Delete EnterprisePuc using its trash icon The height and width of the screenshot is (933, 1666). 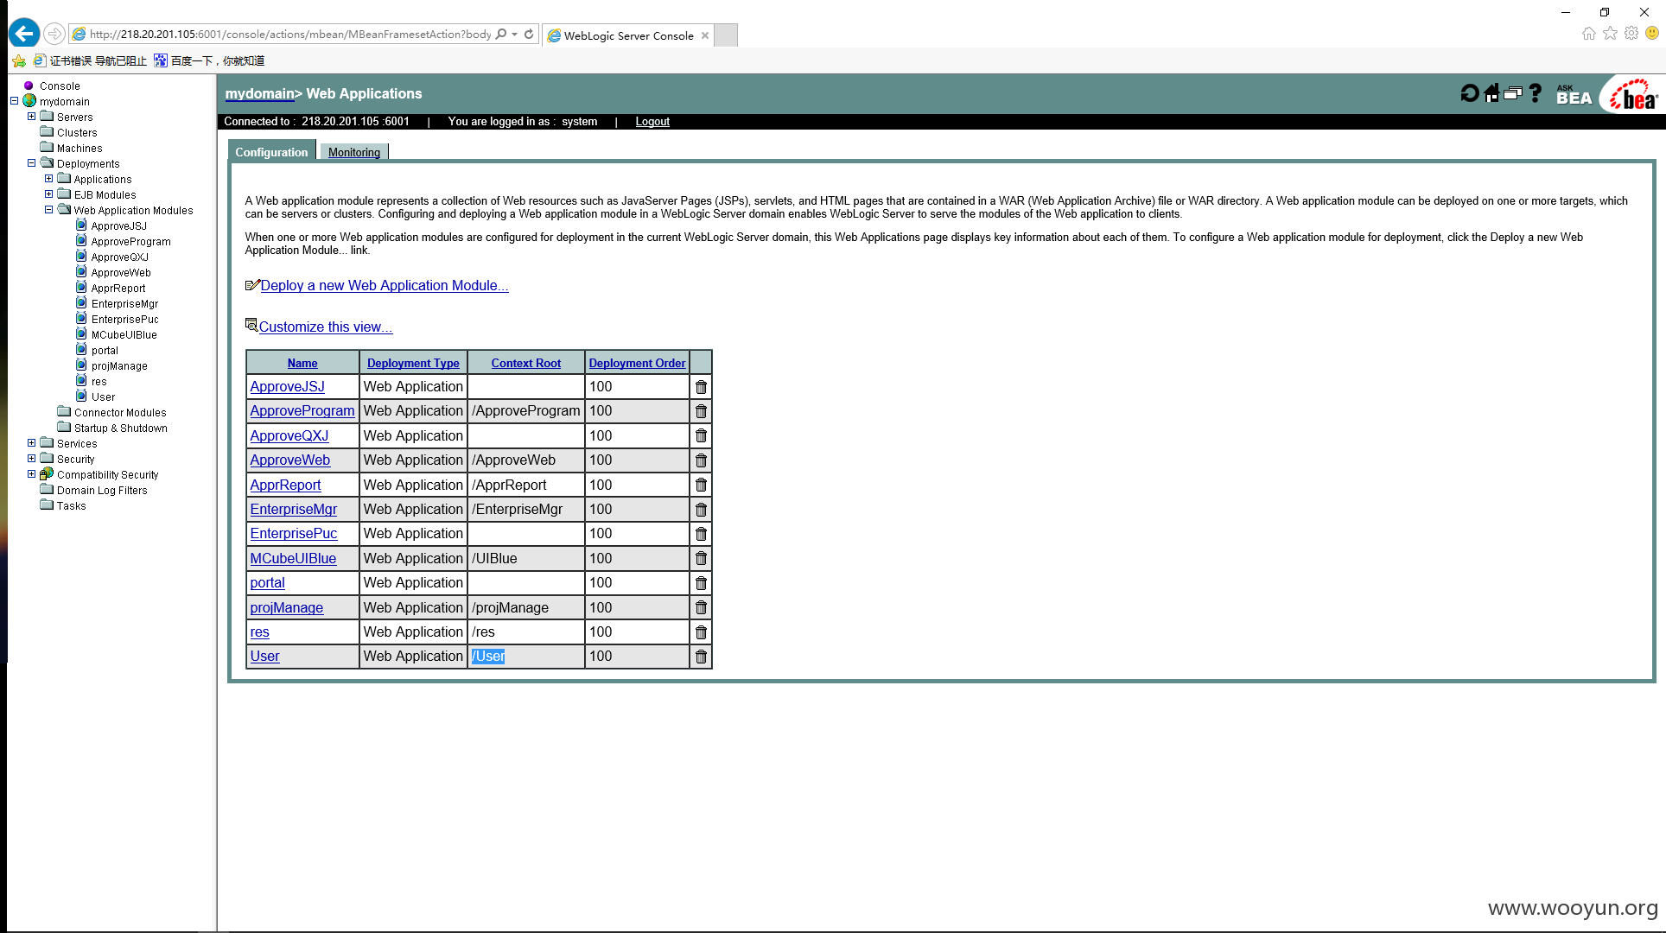701,534
